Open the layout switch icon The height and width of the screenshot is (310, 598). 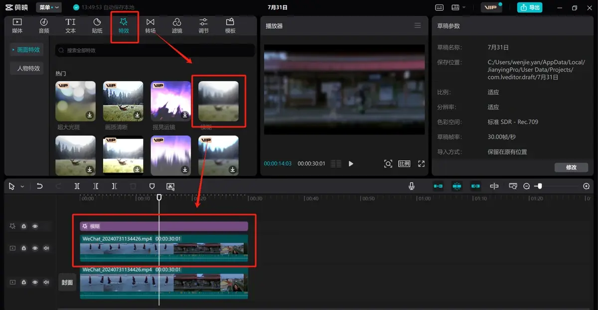(455, 7)
